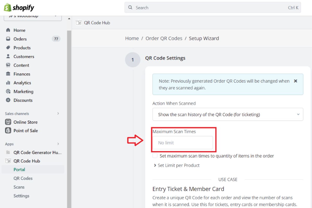Image resolution: width=312 pixels, height=208 pixels.
Task: Open the Action When Scanned dropdown
Action: (228, 114)
